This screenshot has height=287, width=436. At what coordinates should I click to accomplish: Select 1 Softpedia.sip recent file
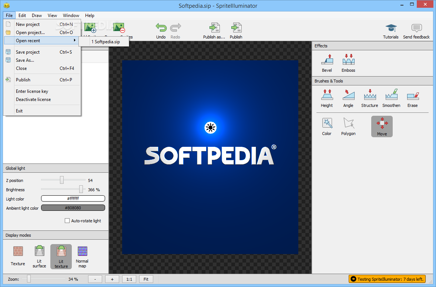104,42
